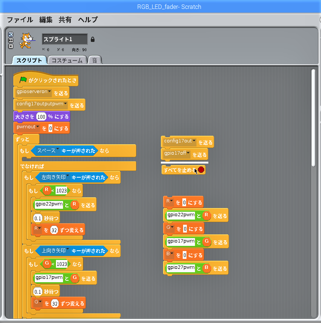
Task: Open the ファイル menu
Action: click(20, 20)
